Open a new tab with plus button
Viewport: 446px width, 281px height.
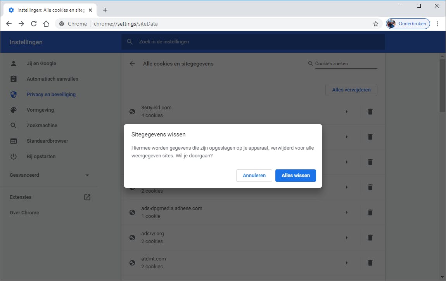coord(105,10)
